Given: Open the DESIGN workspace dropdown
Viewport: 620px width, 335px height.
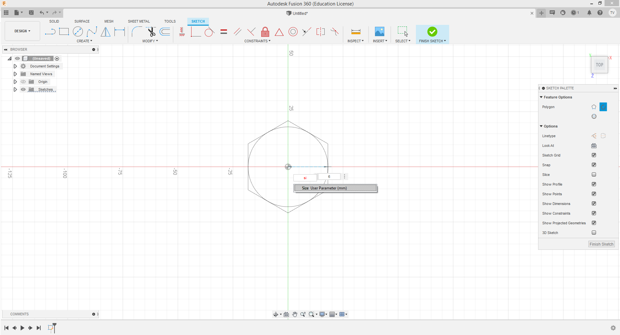Looking at the screenshot, I should [x=22, y=31].
